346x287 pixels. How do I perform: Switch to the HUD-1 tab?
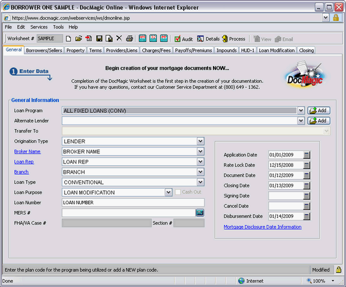248,50
